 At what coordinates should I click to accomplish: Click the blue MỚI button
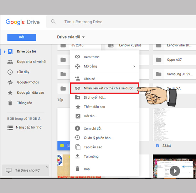tap(22, 37)
